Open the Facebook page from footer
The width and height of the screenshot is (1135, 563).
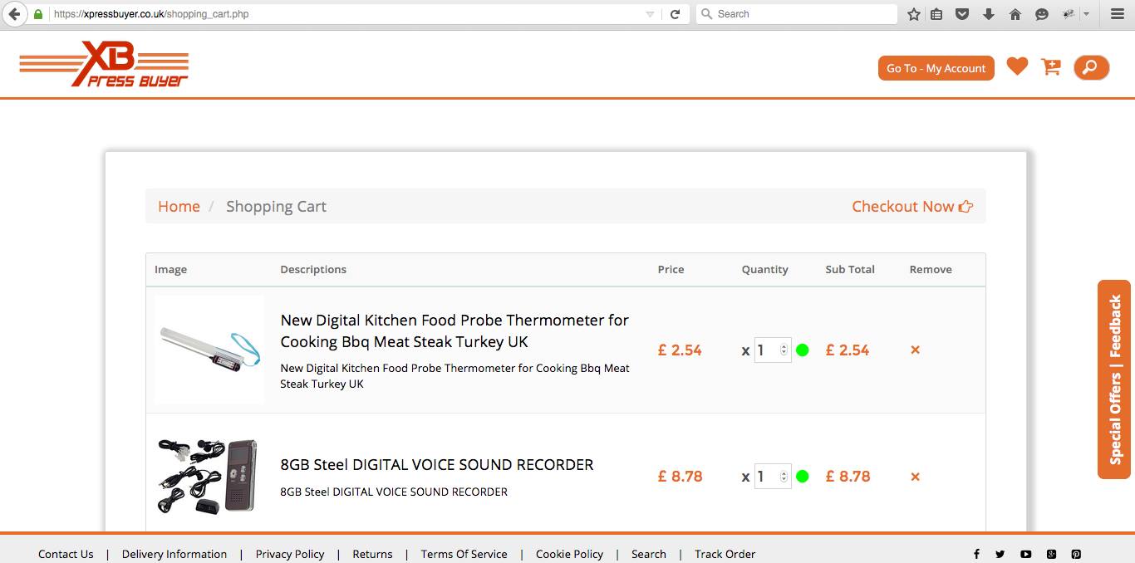pyautogui.click(x=976, y=554)
